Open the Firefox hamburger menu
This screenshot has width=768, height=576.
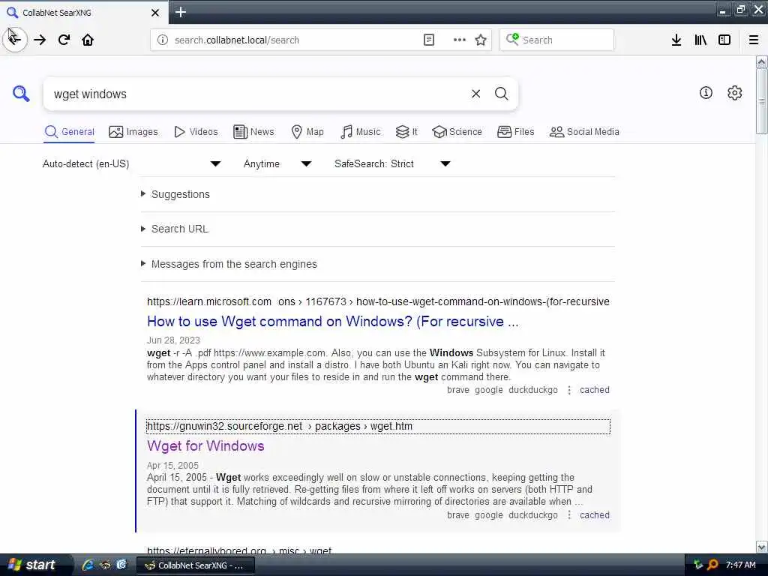754,40
